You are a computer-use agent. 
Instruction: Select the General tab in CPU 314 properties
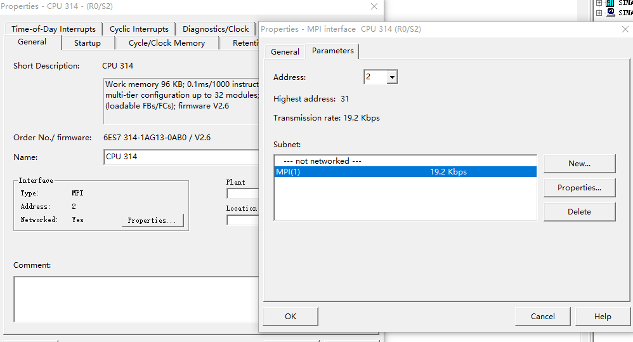pyautogui.click(x=32, y=42)
